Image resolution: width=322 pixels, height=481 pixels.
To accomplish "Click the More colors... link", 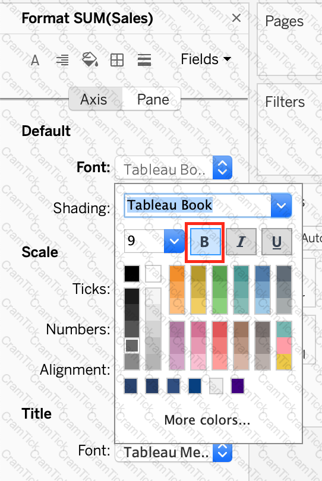I will [x=207, y=420].
